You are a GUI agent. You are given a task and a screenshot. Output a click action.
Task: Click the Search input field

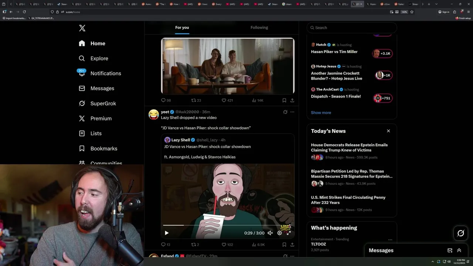click(x=352, y=28)
